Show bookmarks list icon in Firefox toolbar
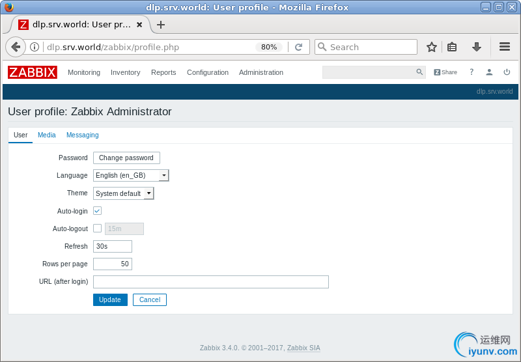521x362 pixels. tap(452, 47)
